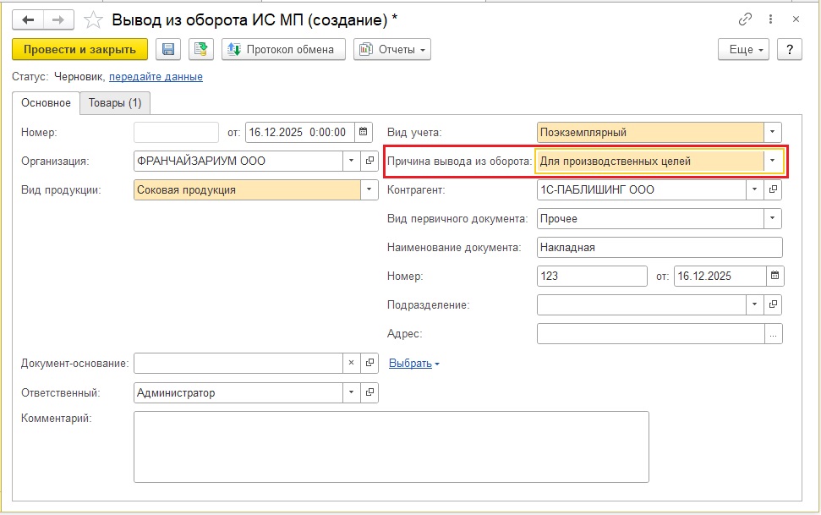This screenshot has height=515, width=821.
Task: Open calendar for primary document date
Action: (774, 276)
